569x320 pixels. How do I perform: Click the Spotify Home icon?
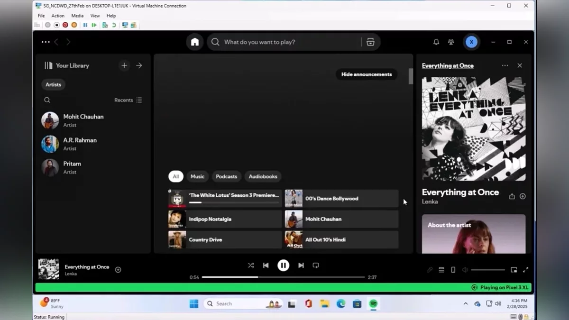[x=194, y=42]
